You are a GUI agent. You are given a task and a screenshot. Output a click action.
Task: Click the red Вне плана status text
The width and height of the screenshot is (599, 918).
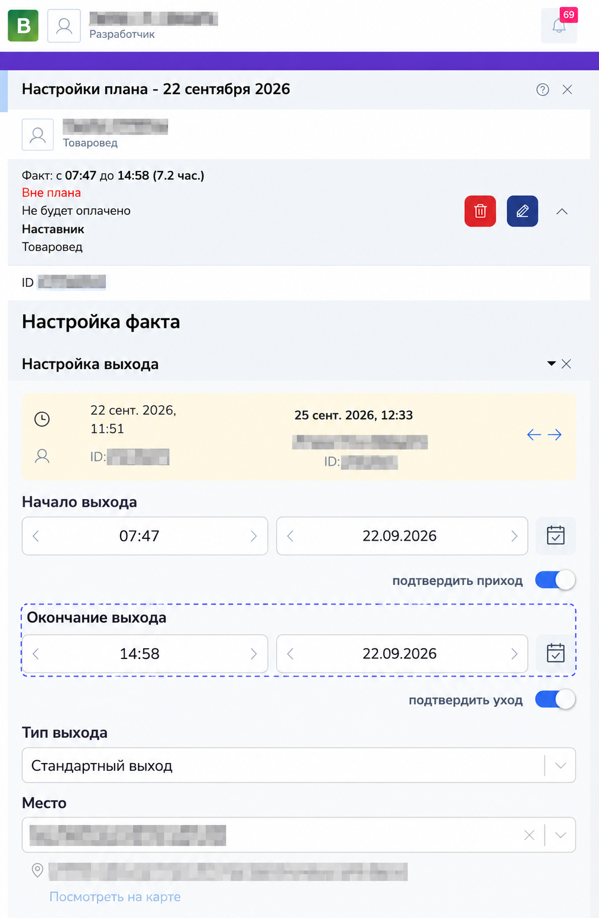click(x=51, y=193)
